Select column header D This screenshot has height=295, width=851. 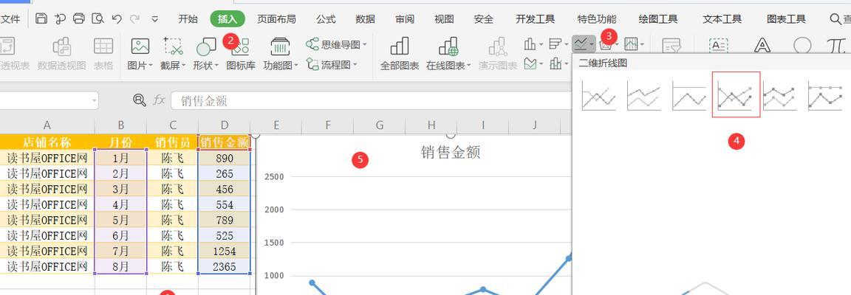click(224, 126)
